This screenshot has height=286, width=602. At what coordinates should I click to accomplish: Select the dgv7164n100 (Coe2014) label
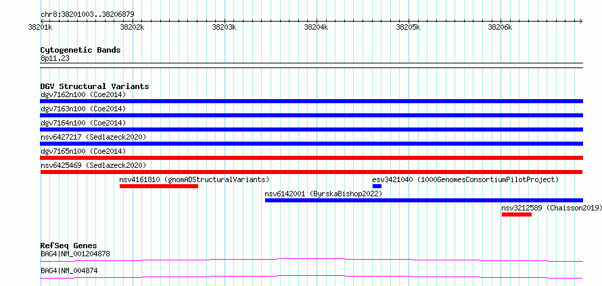(83, 123)
